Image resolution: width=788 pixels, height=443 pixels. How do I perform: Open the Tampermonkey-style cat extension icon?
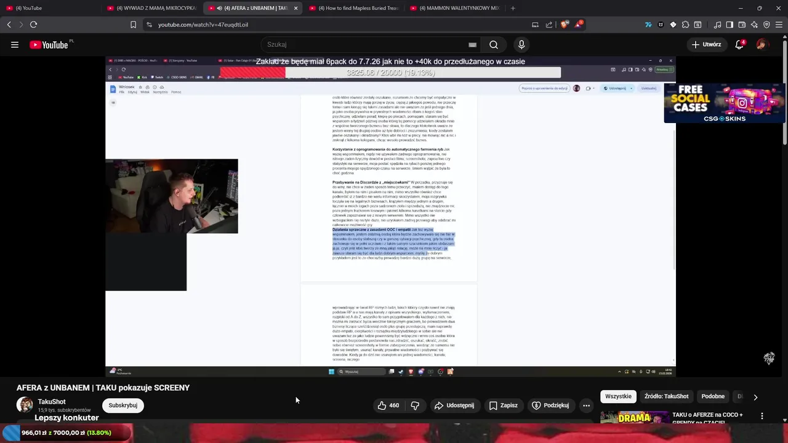point(661,25)
